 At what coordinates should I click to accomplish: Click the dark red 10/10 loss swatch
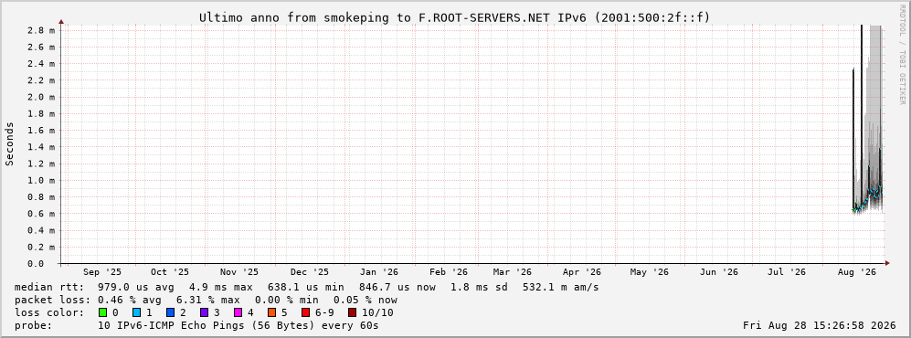pyautogui.click(x=353, y=313)
